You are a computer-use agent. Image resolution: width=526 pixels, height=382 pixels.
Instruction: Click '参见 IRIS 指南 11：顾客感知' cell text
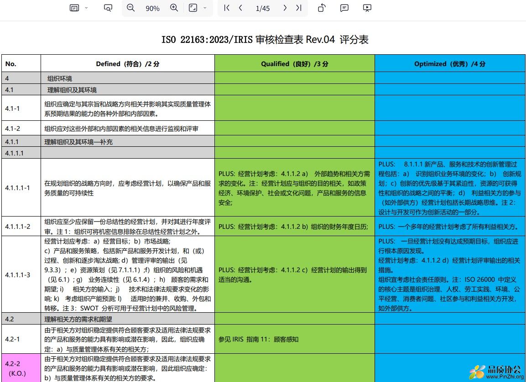click(258, 339)
